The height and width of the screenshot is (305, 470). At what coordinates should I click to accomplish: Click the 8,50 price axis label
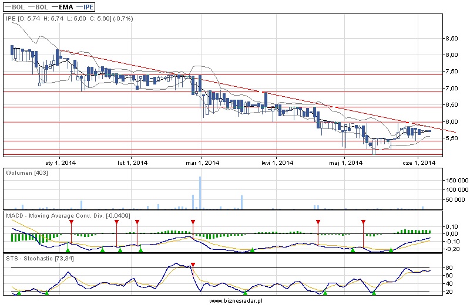coord(452,38)
